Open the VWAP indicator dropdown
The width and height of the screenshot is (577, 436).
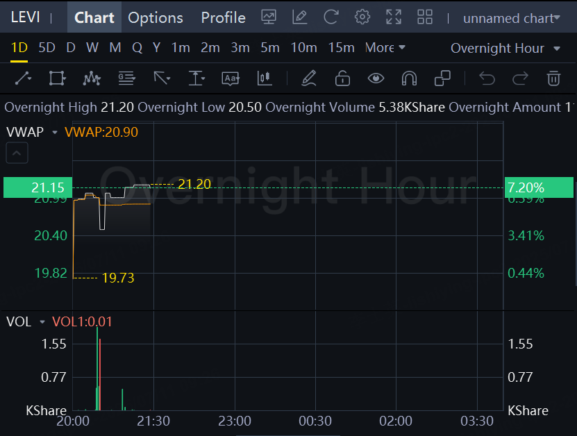(55, 132)
